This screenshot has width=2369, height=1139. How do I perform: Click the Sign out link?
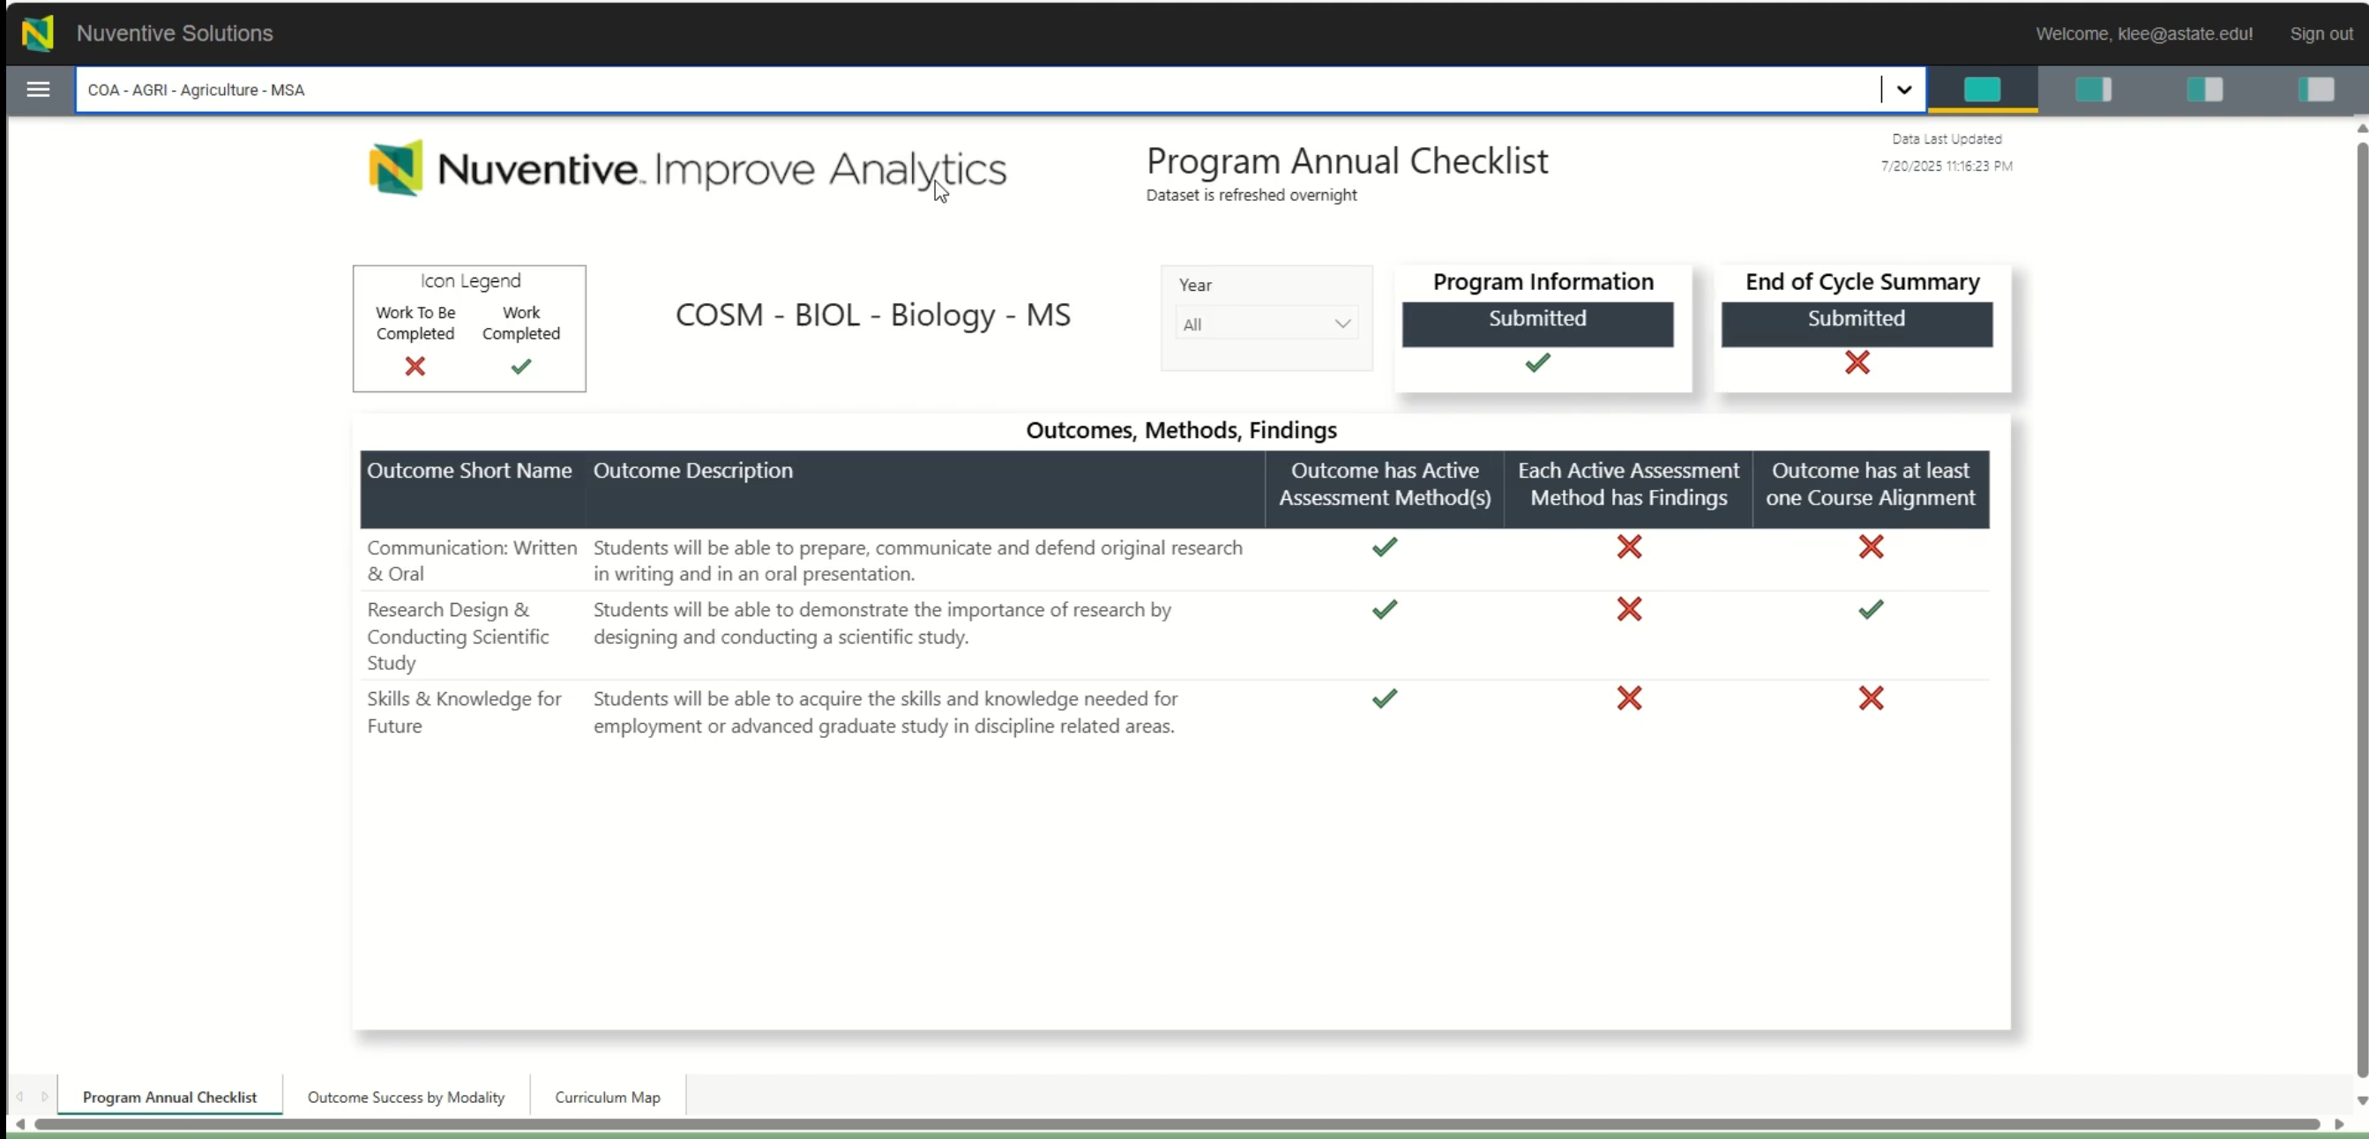pos(2321,33)
